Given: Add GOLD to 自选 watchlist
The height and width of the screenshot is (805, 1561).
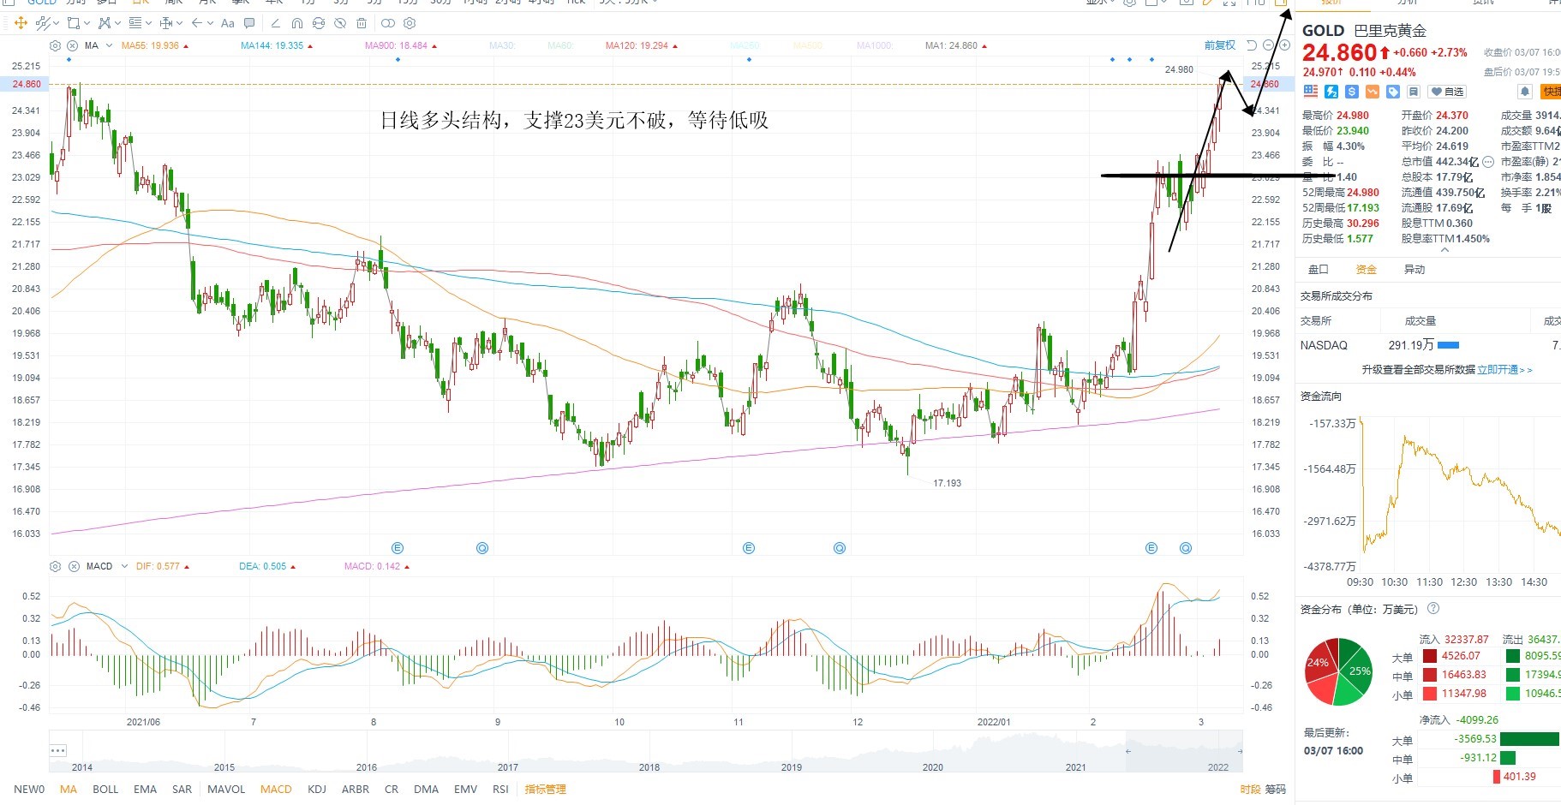Looking at the screenshot, I should [x=1447, y=92].
